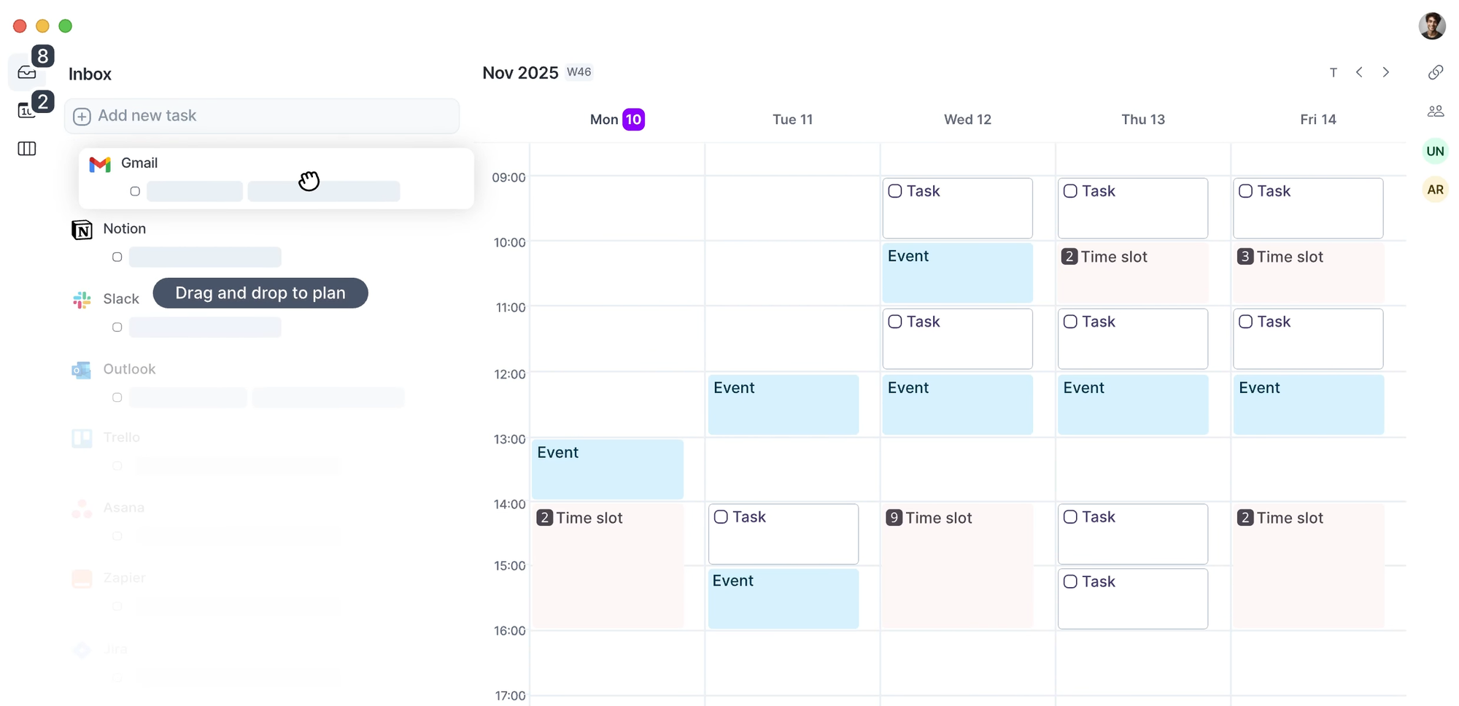This screenshot has height=706, width=1459.
Task: Select the board columns view icon
Action: click(x=27, y=149)
